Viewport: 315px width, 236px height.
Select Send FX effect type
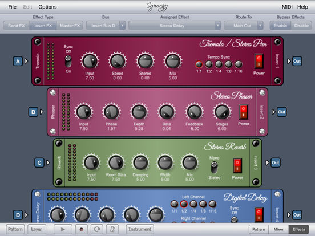pyautogui.click(x=17, y=26)
